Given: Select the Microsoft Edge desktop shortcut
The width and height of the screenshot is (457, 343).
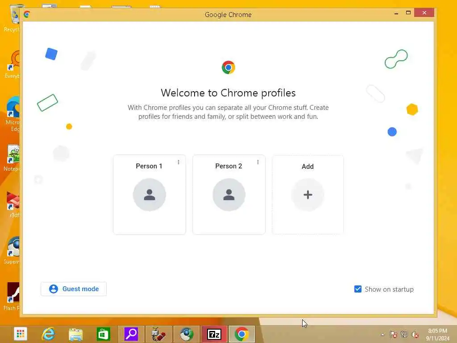Looking at the screenshot, I should (12, 114).
